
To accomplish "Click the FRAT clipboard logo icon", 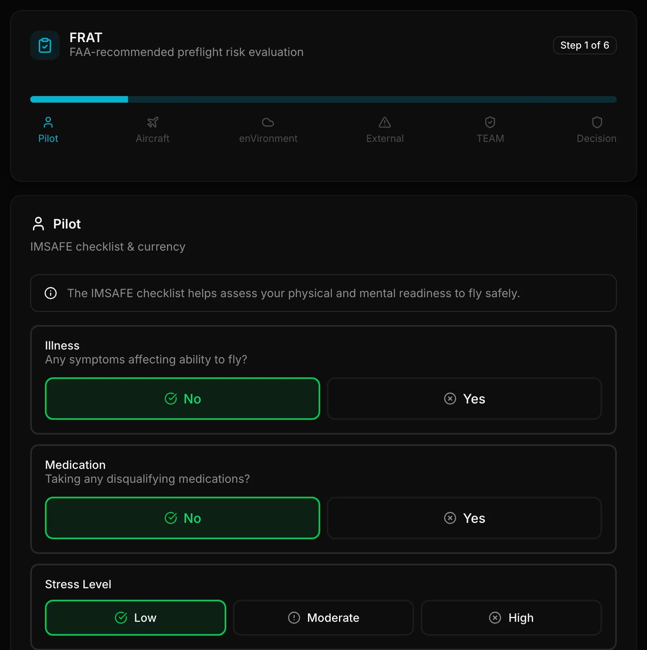I will point(45,45).
